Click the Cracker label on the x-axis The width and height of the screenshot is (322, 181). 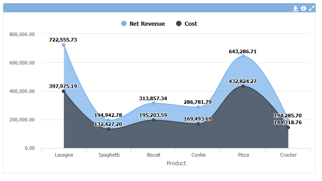pos(288,155)
